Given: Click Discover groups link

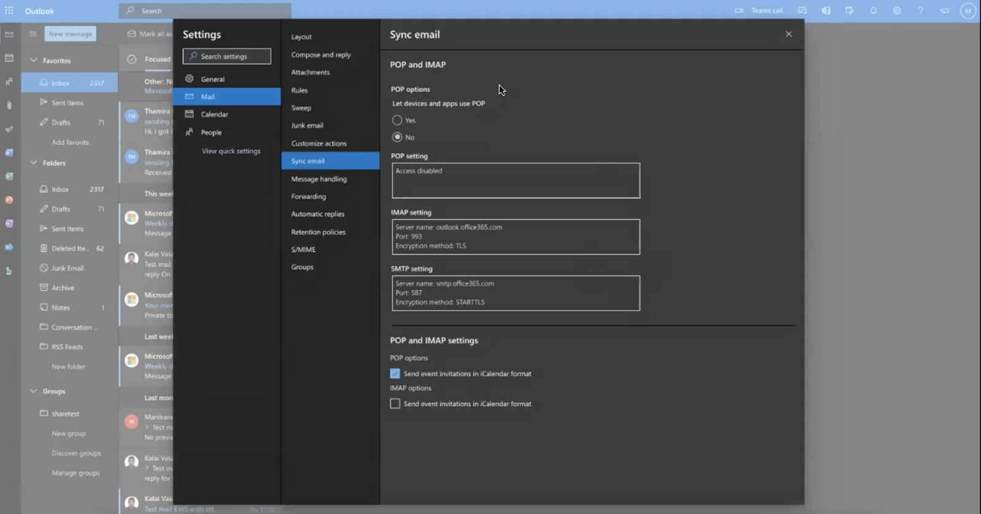Looking at the screenshot, I should click(x=77, y=453).
